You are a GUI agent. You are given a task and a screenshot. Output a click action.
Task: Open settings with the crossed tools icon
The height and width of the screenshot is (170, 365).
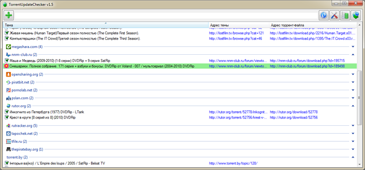click(x=334, y=15)
